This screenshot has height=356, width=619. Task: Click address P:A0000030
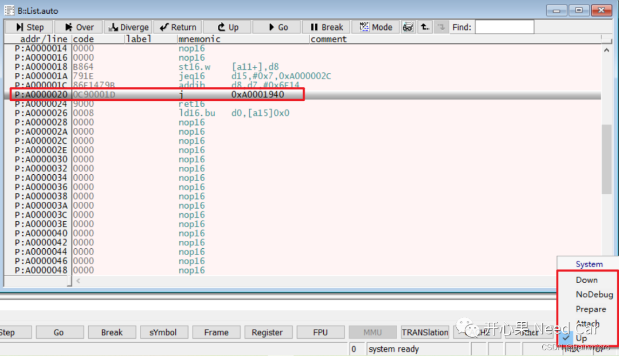[x=41, y=159]
